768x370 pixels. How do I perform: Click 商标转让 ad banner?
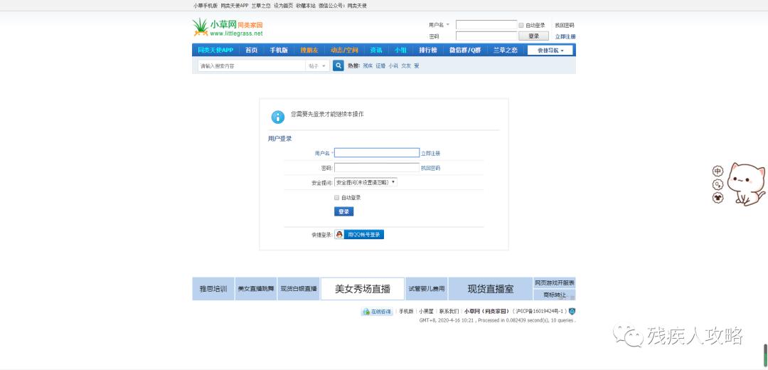(555, 295)
